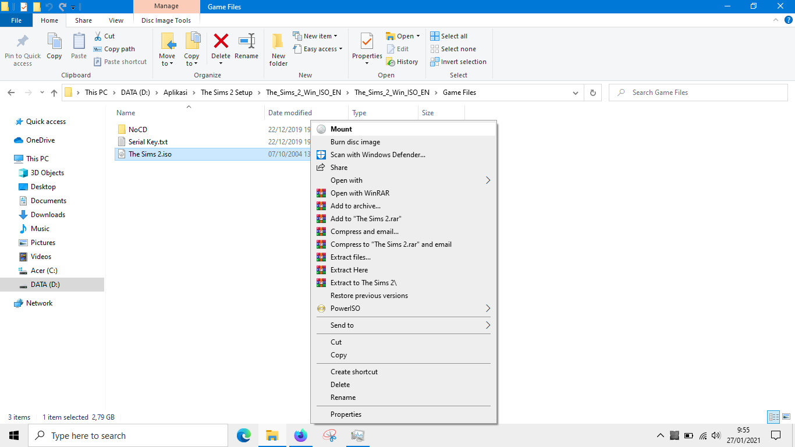Open Microsoft Edge from the taskbar

coord(244,435)
